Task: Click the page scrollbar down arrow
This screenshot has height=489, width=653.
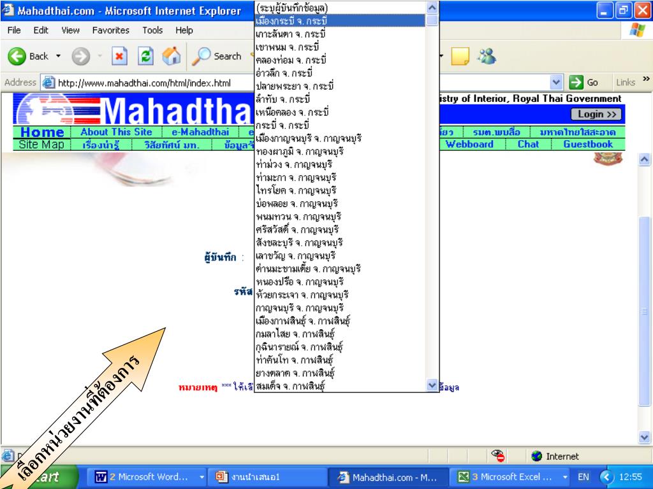Action: click(644, 437)
